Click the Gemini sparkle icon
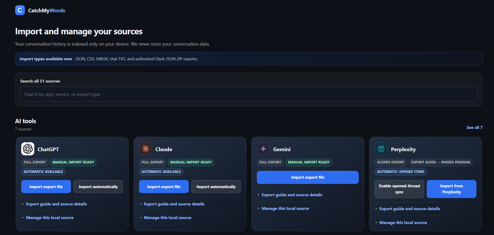The width and height of the screenshot is (494, 235). click(263, 149)
